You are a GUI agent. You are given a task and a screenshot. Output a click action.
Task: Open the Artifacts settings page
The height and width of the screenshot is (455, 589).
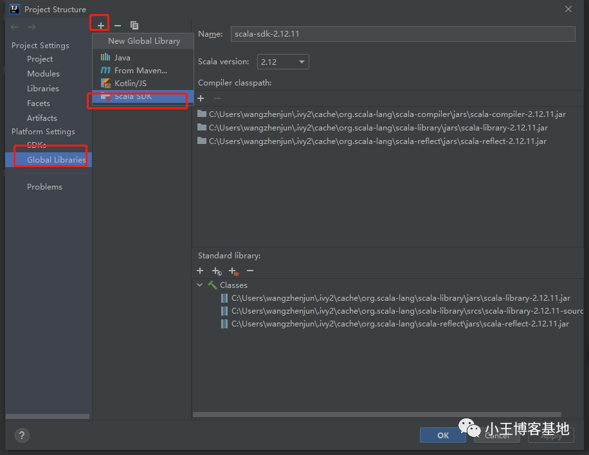tap(42, 118)
